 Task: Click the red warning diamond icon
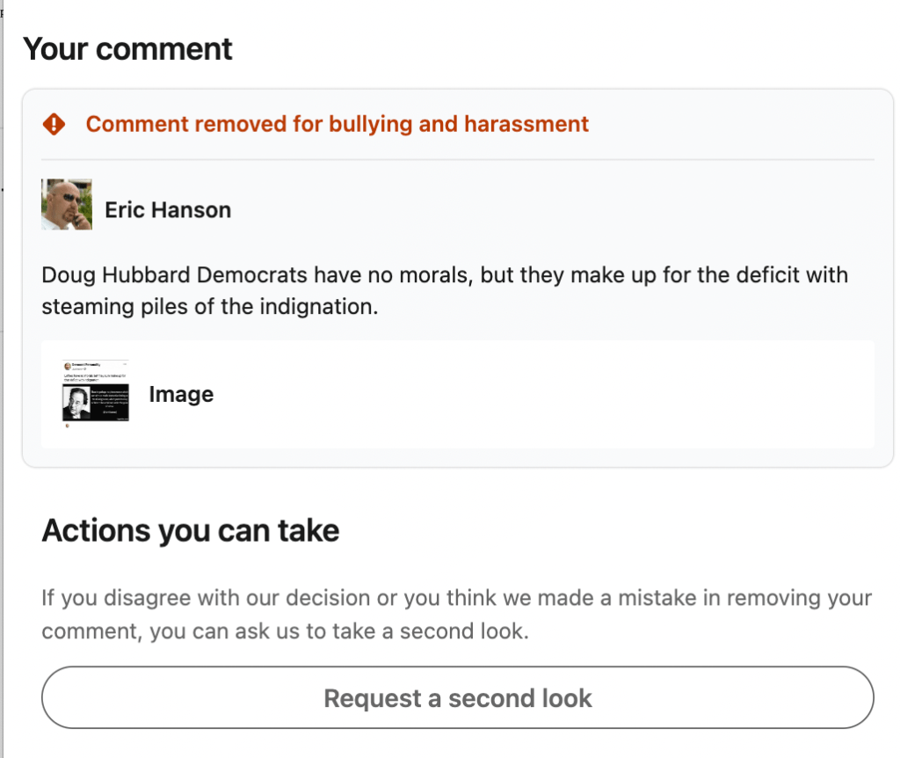point(54,124)
